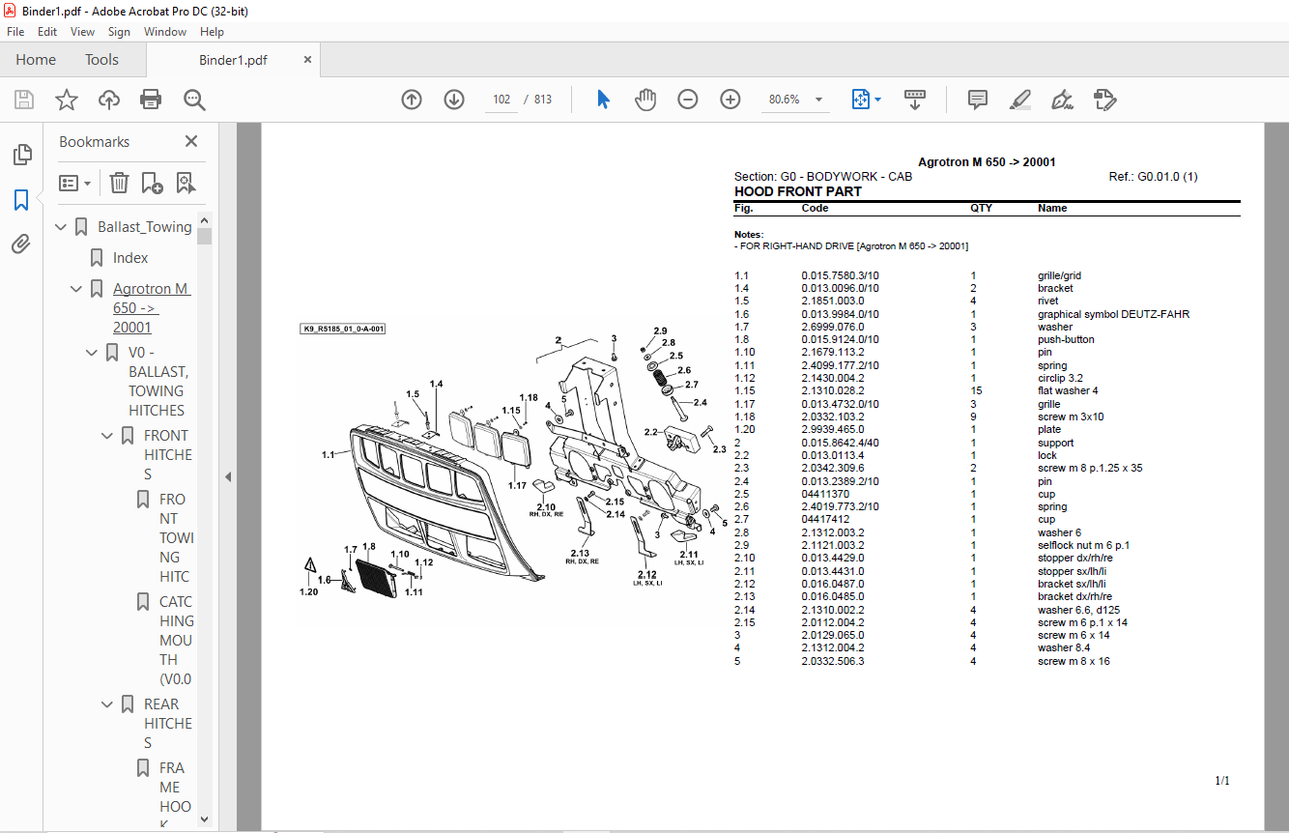
Task: Bookmark this file with star icon
Action: point(67,100)
